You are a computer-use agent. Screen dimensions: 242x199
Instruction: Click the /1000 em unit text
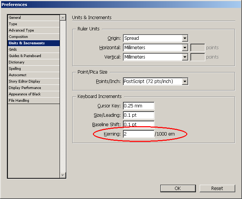(x=165, y=134)
